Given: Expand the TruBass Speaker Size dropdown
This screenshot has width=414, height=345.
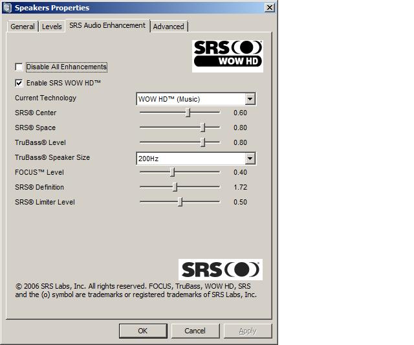Looking at the screenshot, I should point(250,159).
